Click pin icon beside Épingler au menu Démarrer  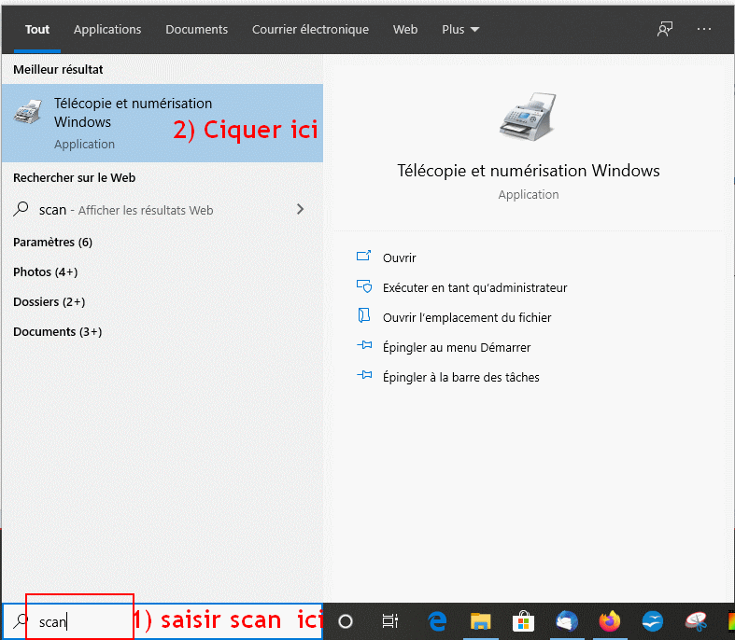(x=364, y=345)
